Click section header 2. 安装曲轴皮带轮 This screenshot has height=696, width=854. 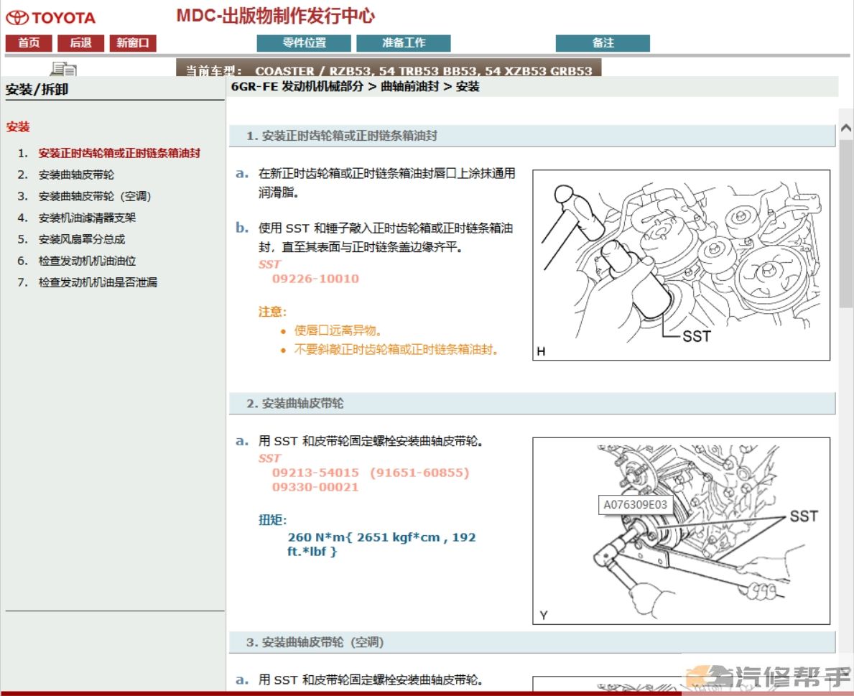(532, 404)
